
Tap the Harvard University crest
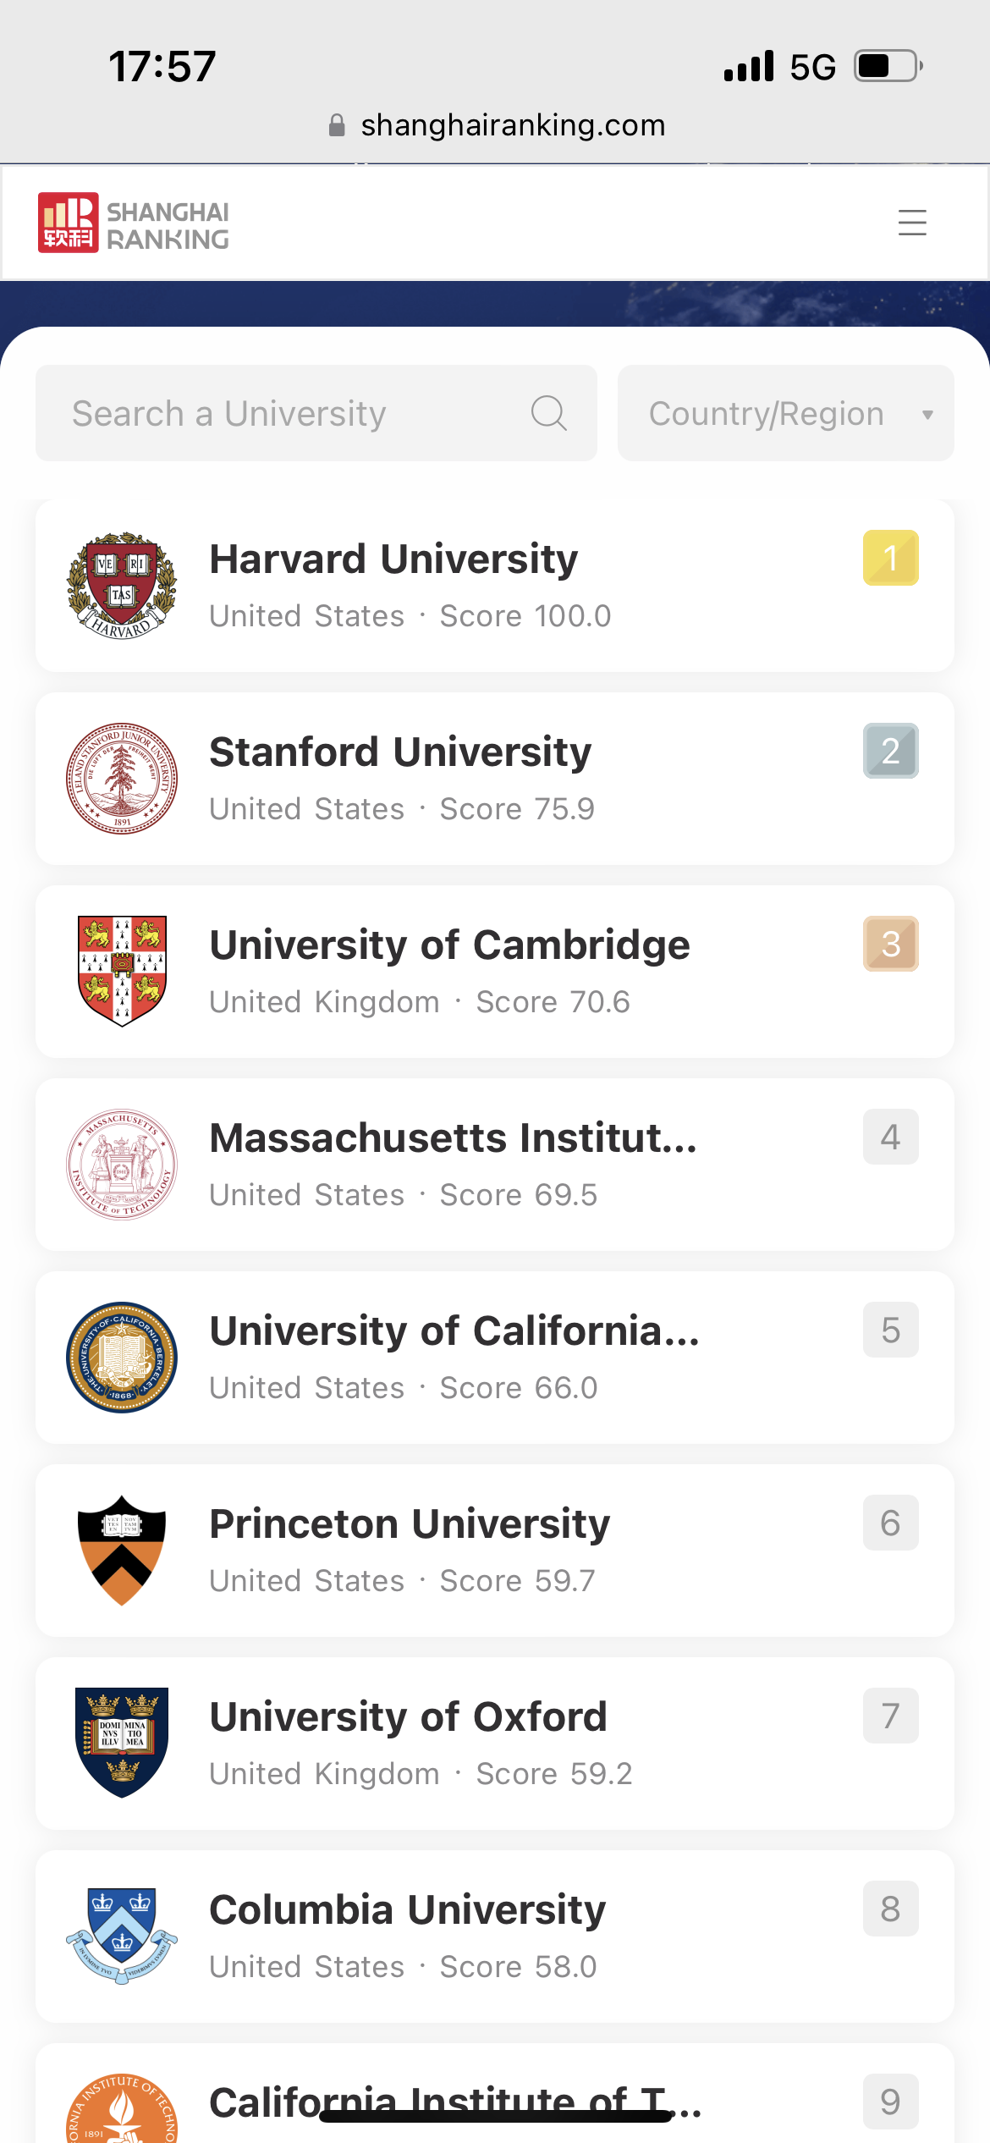pyautogui.click(x=122, y=586)
